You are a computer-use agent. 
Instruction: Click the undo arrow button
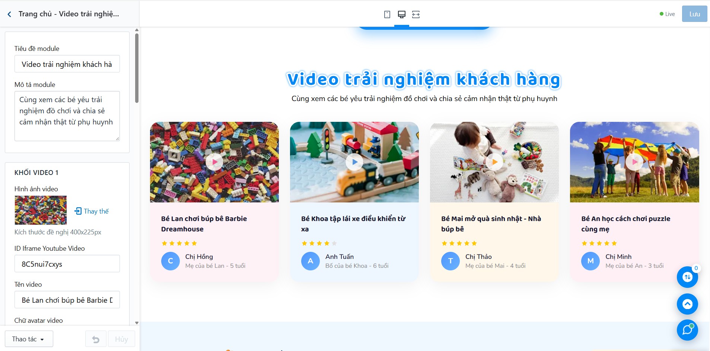pos(96,339)
